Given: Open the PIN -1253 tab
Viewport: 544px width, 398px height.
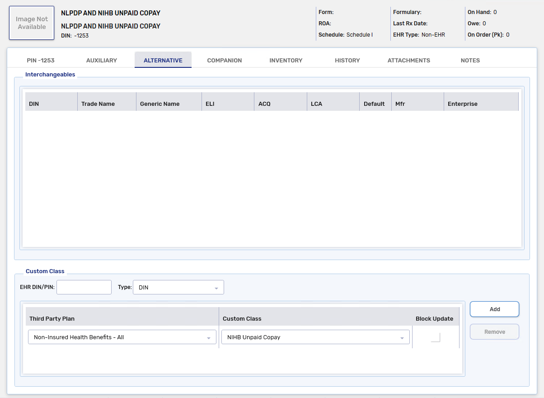Looking at the screenshot, I should pyautogui.click(x=41, y=60).
